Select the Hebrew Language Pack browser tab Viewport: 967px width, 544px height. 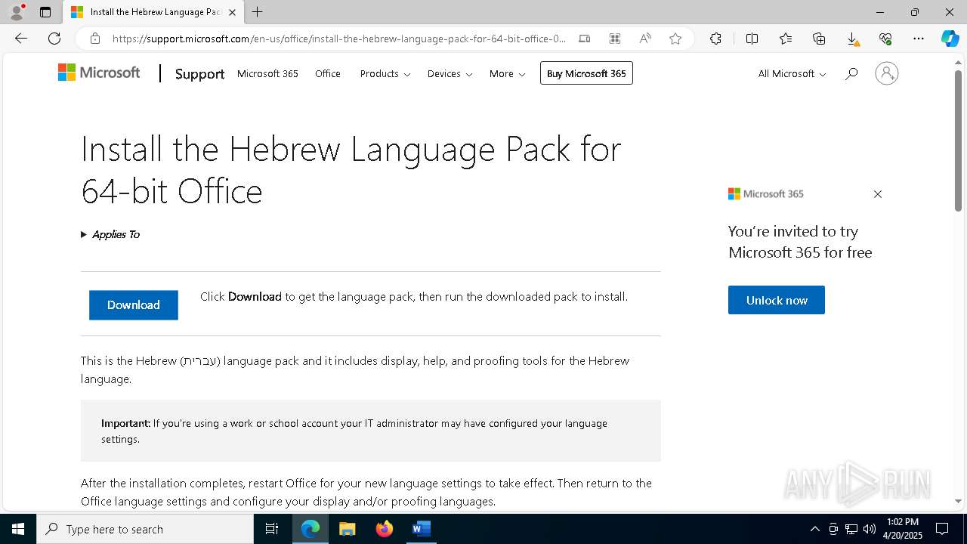(x=154, y=12)
